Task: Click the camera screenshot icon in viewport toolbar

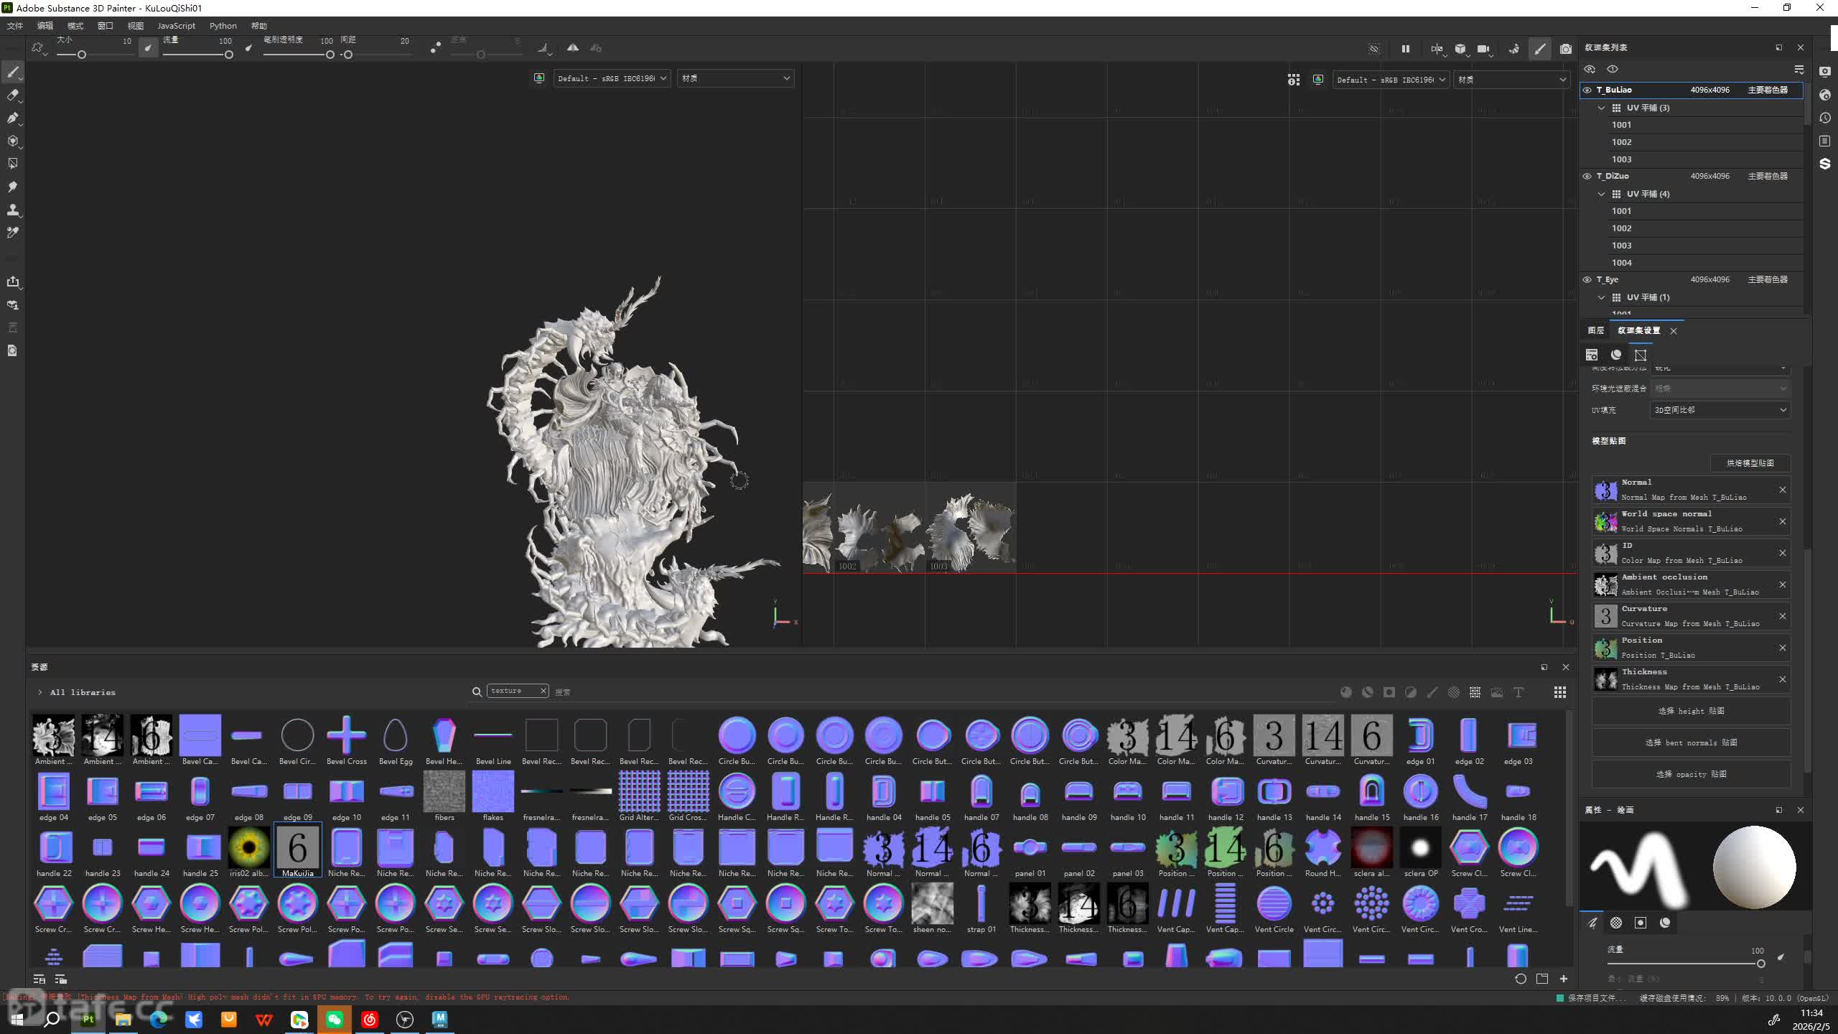Action: [1566, 49]
